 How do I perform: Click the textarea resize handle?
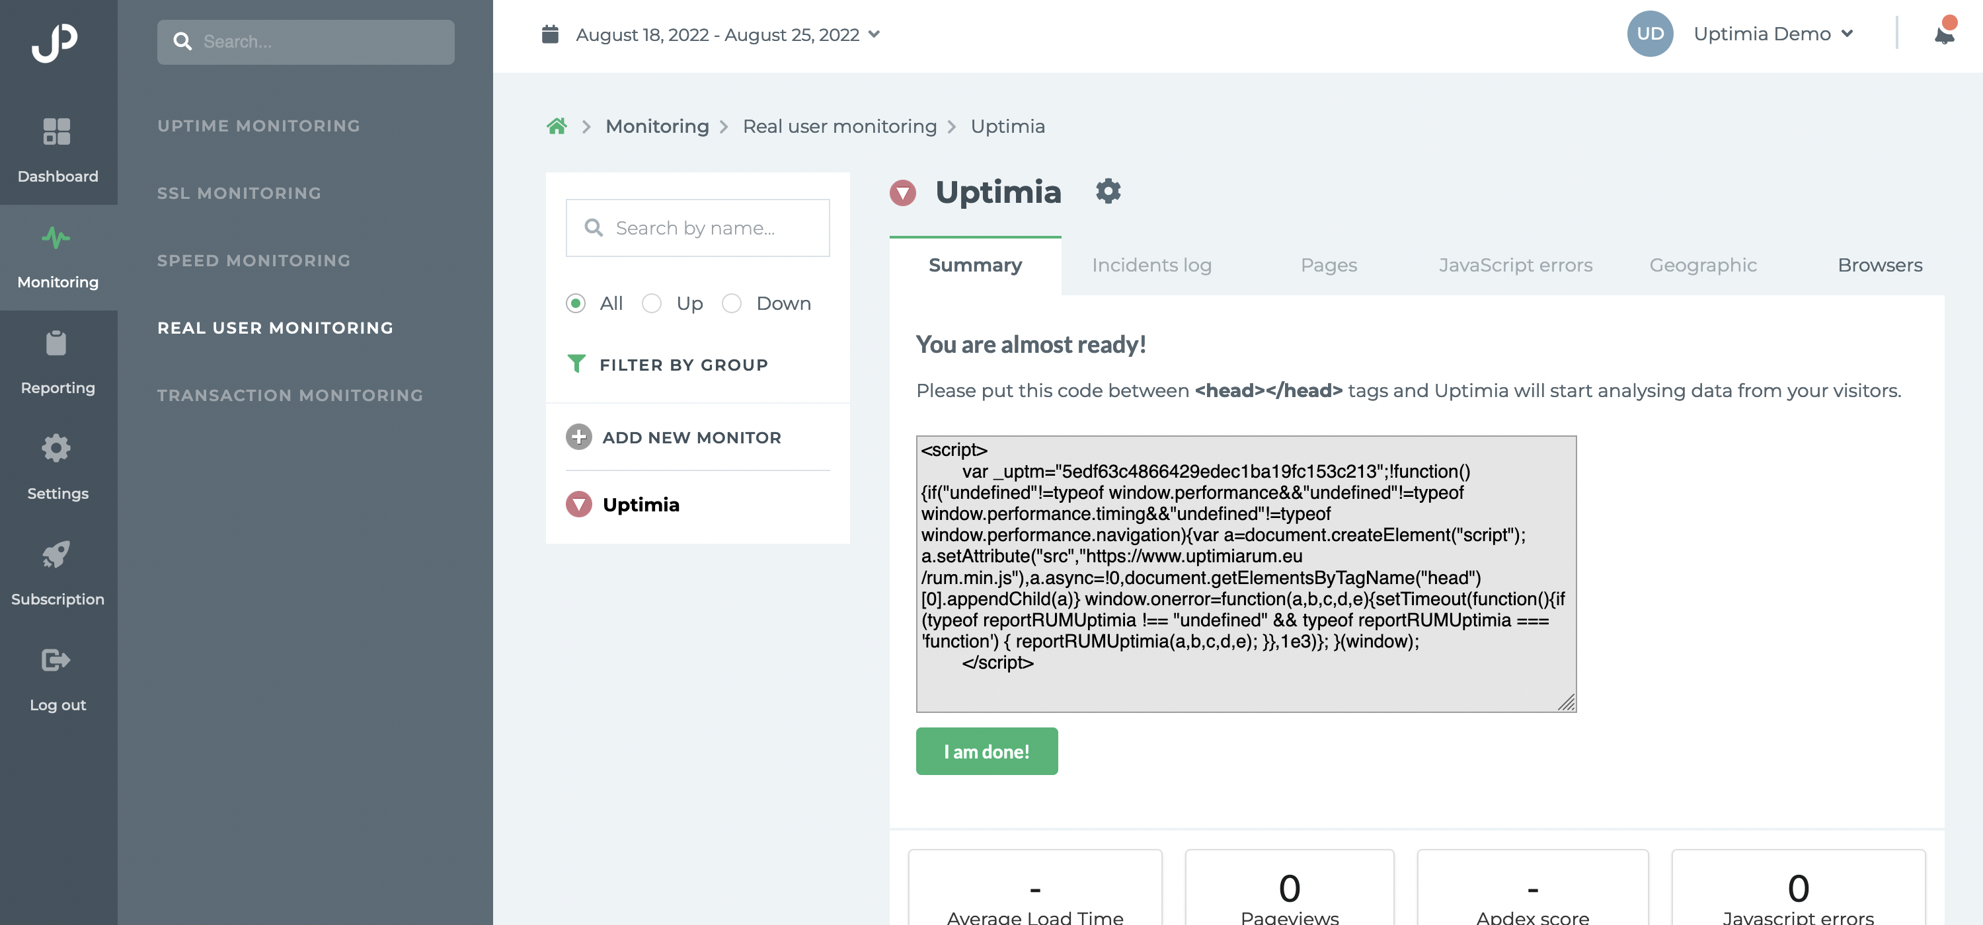click(x=1566, y=702)
